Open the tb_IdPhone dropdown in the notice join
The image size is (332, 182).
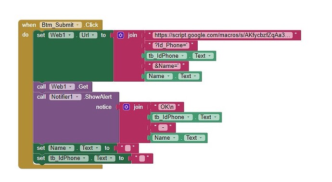coord(172,117)
